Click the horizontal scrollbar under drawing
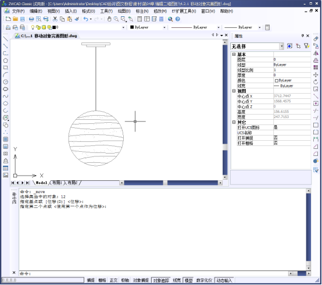 pos(171,183)
